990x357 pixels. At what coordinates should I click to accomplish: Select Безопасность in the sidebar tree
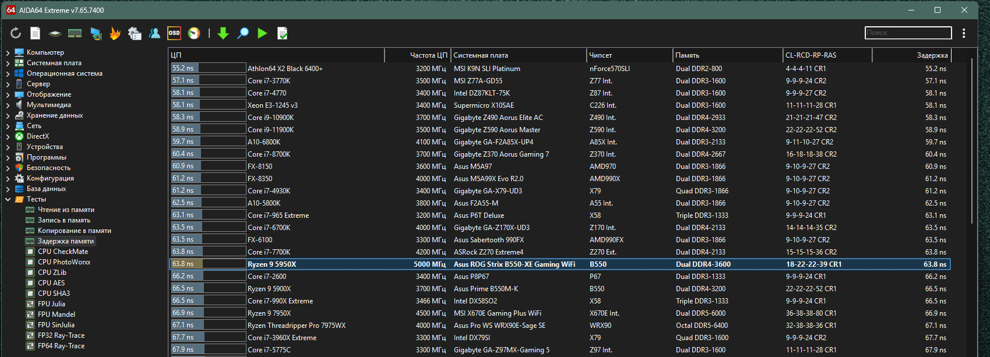(48, 168)
